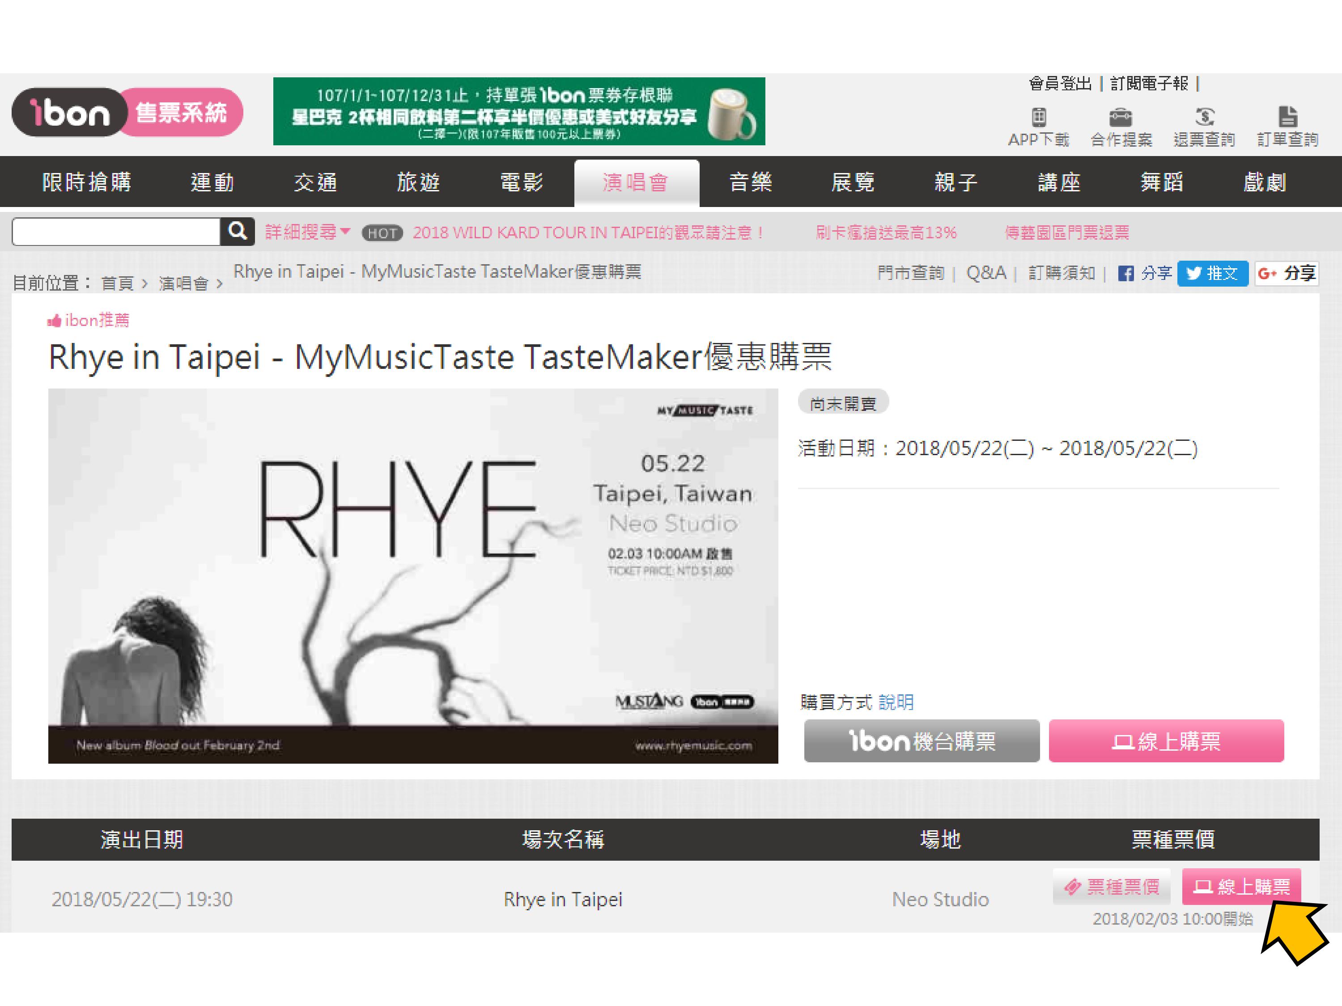The image size is (1342, 1006).
Task: Open APP下載 phone icon
Action: (x=1038, y=116)
